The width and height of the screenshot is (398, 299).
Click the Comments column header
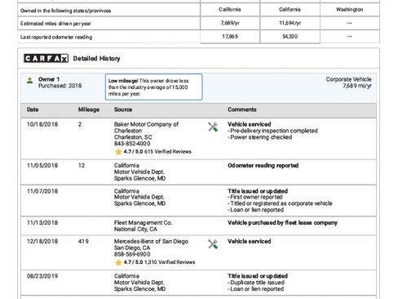point(242,109)
